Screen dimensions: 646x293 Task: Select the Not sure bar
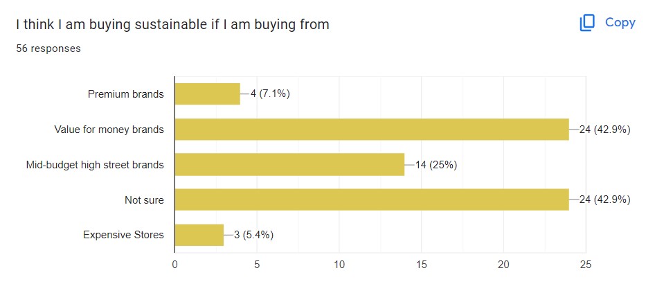coord(371,200)
